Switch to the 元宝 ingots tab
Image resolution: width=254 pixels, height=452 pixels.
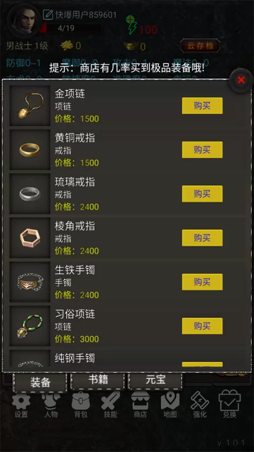pos(156,380)
